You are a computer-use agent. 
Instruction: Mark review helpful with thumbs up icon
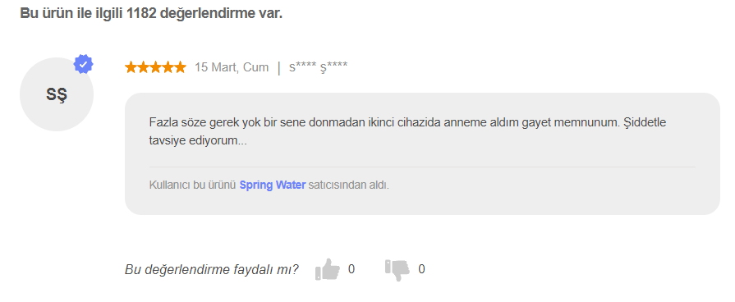pos(327,269)
